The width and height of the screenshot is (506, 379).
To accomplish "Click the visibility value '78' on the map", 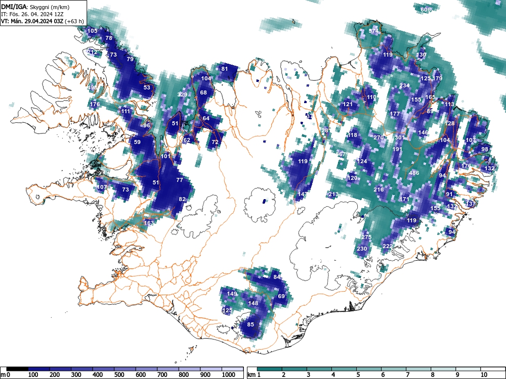I will click(x=109, y=38).
